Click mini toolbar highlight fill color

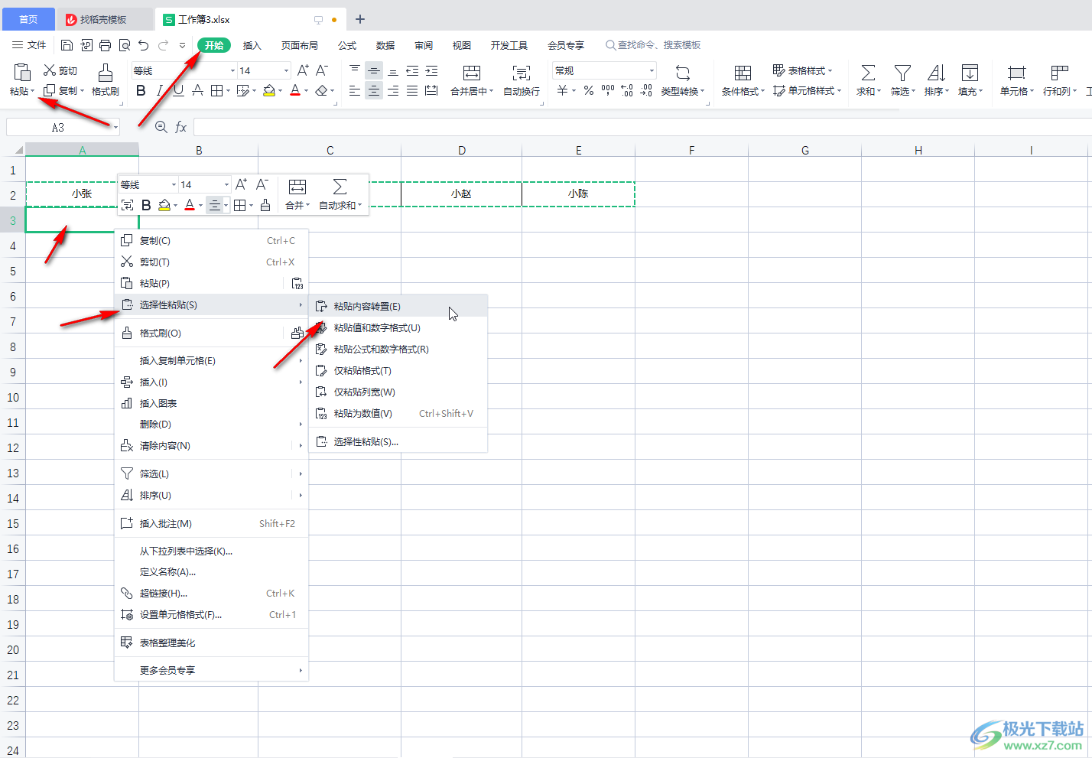click(164, 205)
